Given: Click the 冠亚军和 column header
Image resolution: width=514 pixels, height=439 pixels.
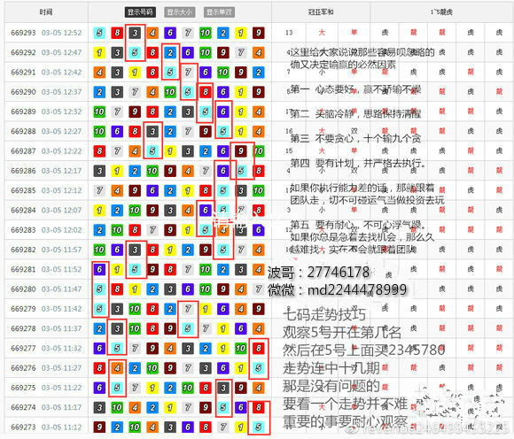Looking at the screenshot, I should click(x=321, y=12).
